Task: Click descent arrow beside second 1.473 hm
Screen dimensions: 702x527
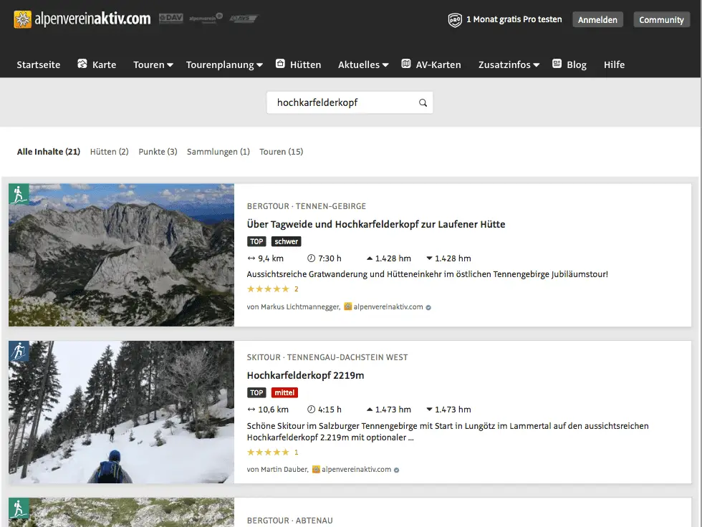Action: pyautogui.click(x=429, y=410)
